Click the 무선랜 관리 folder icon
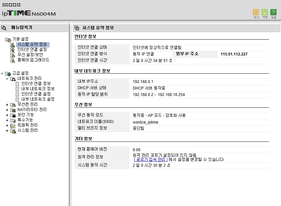Viewport: 281px width, 206px height. (13, 105)
